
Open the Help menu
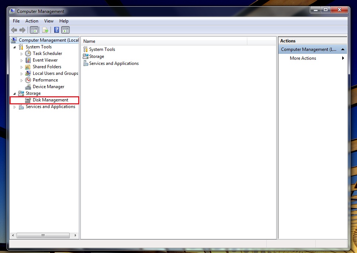[64, 21]
